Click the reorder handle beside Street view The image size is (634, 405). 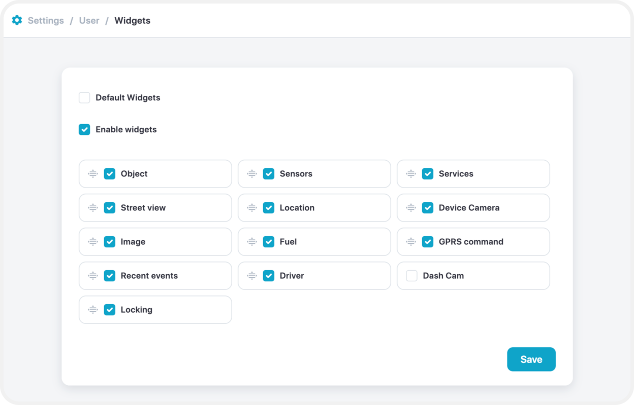coord(93,208)
